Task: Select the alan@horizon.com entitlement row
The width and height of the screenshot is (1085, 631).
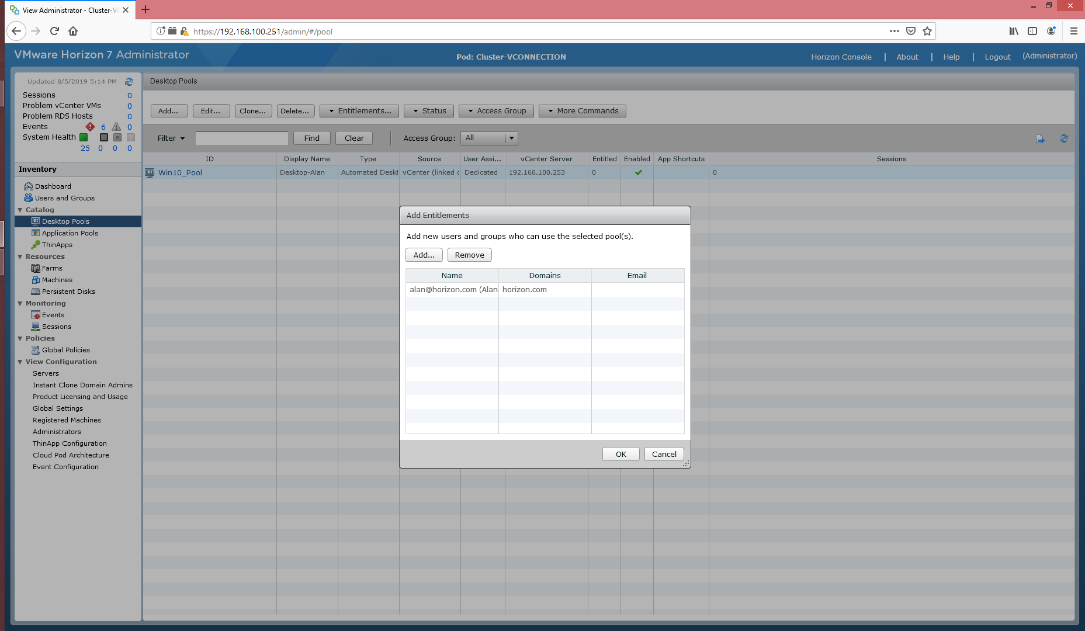Action: (453, 290)
